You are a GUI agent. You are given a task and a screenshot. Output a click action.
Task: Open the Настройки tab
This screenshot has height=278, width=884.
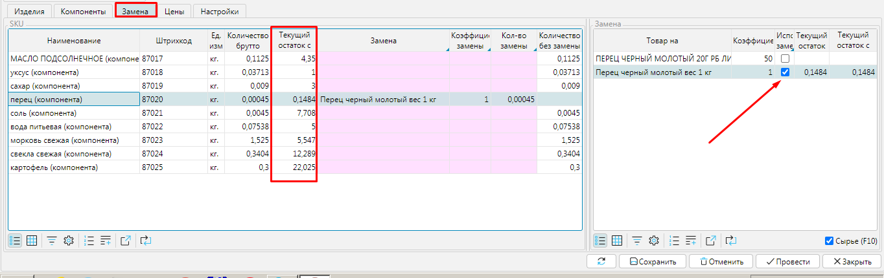pyautogui.click(x=220, y=11)
